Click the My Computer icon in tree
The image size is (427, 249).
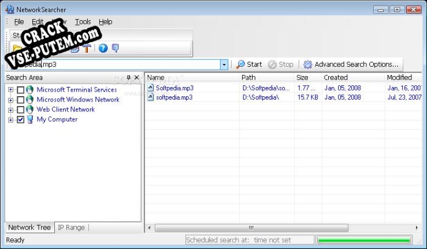[x=29, y=120]
